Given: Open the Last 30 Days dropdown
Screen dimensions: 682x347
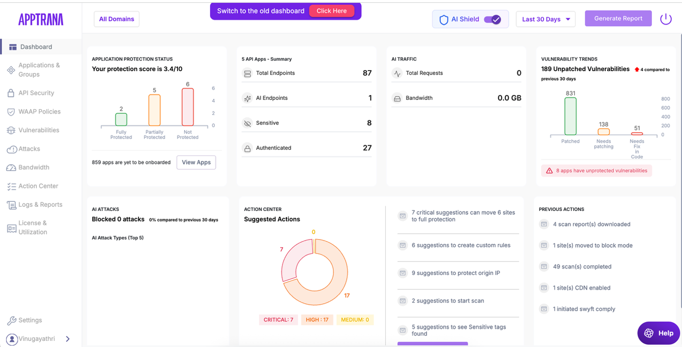Looking at the screenshot, I should 546,19.
